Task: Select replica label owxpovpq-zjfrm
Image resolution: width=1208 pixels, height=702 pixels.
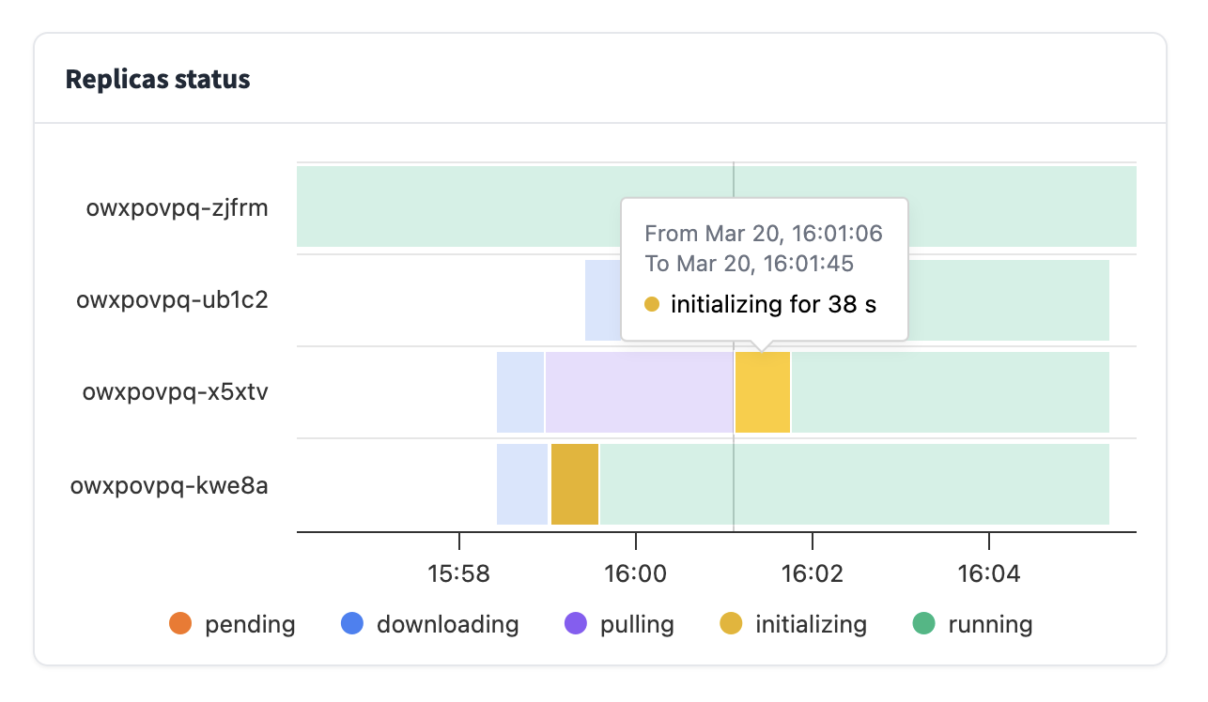Action: [178, 207]
